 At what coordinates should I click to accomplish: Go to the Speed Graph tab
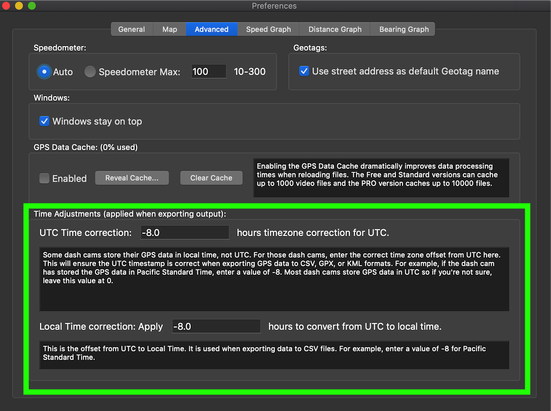tap(268, 29)
